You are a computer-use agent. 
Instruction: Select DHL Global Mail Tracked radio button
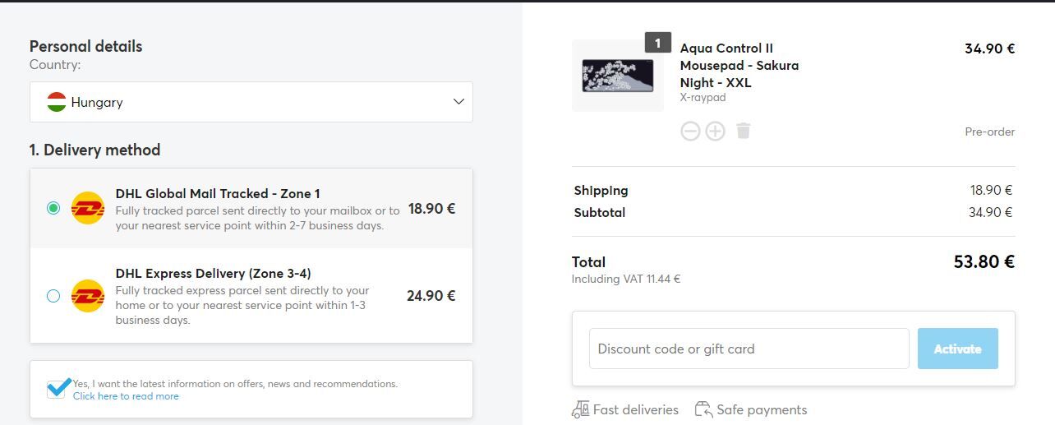tap(53, 208)
